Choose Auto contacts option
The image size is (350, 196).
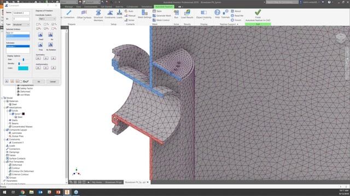129,11
